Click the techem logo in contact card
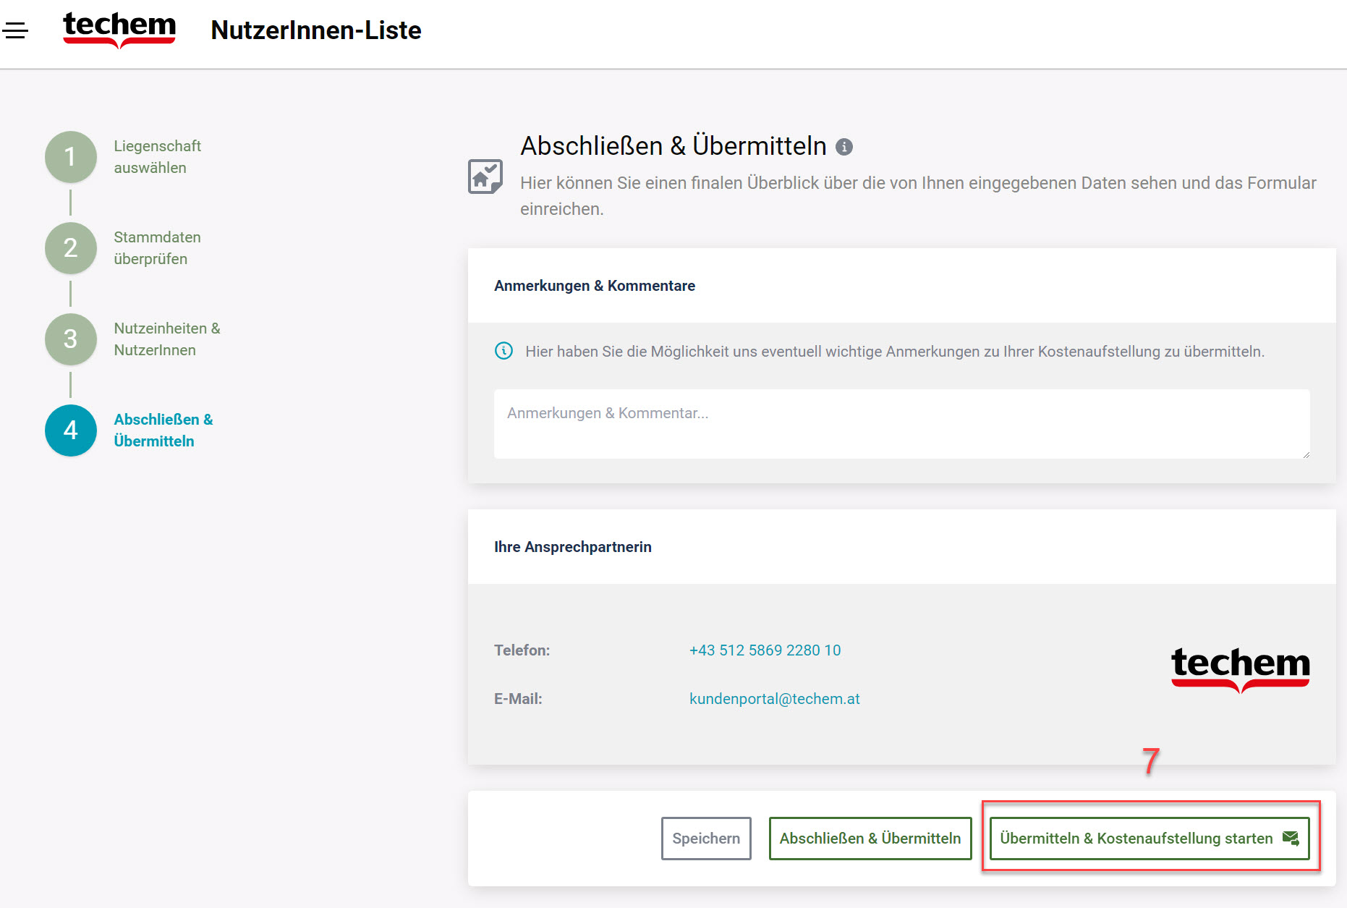The image size is (1347, 908). point(1240,668)
